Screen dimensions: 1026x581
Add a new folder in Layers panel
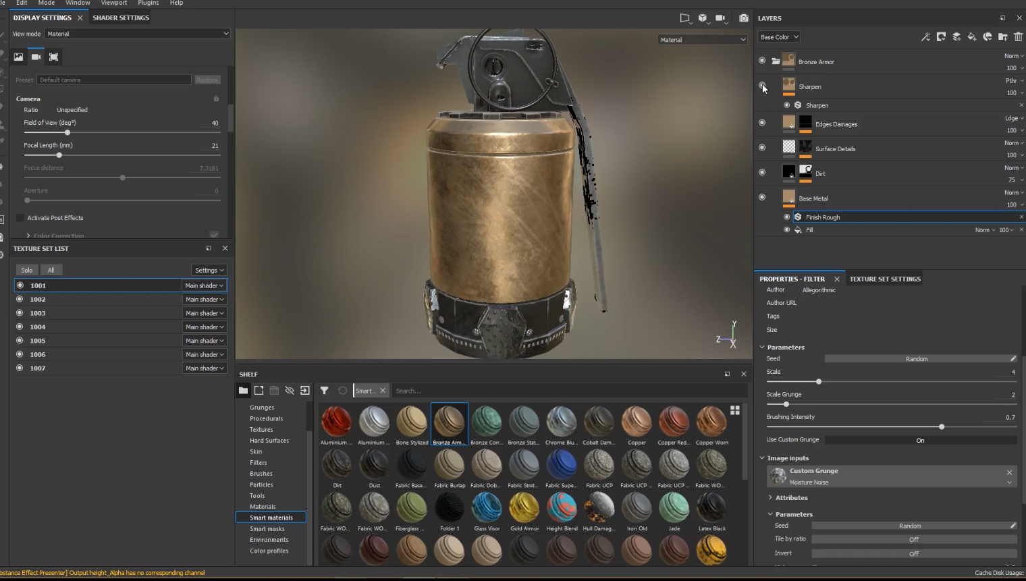click(1003, 37)
